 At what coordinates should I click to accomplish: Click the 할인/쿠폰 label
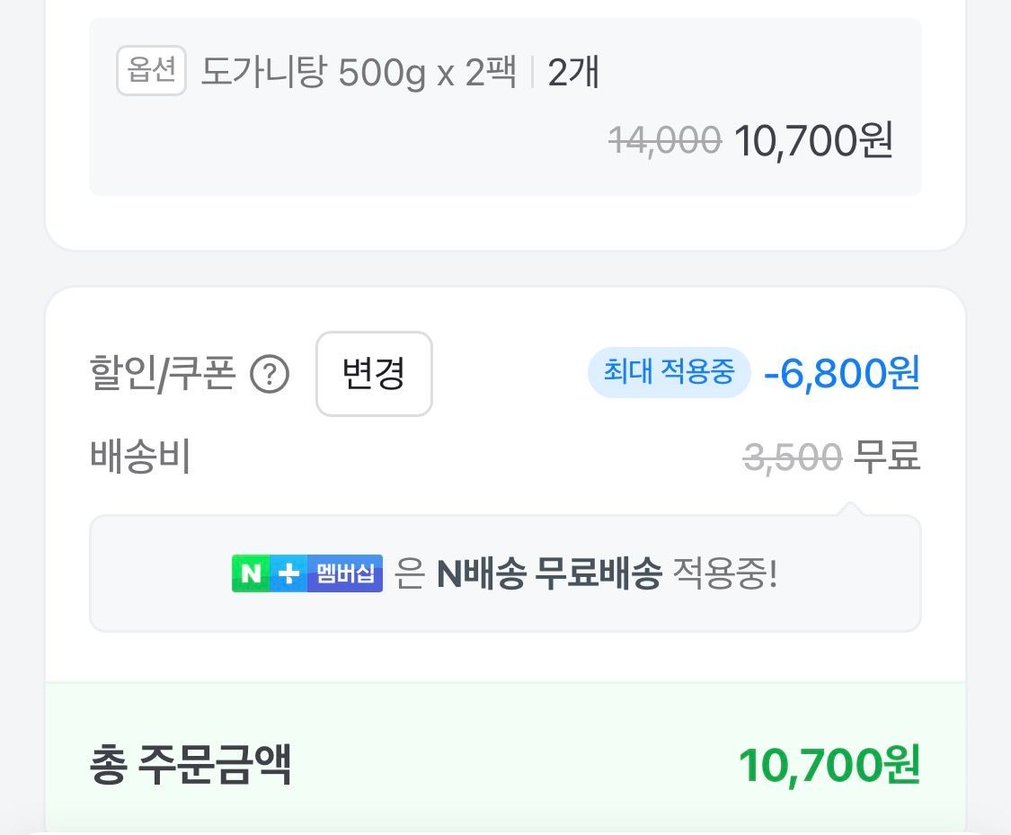(x=162, y=374)
